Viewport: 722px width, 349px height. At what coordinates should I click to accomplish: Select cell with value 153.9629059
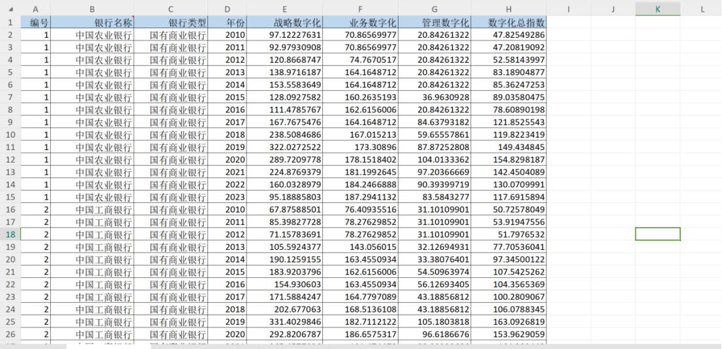tap(508, 334)
